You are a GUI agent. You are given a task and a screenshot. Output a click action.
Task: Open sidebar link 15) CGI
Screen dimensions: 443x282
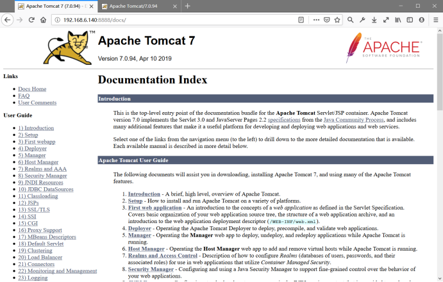pos(28,223)
